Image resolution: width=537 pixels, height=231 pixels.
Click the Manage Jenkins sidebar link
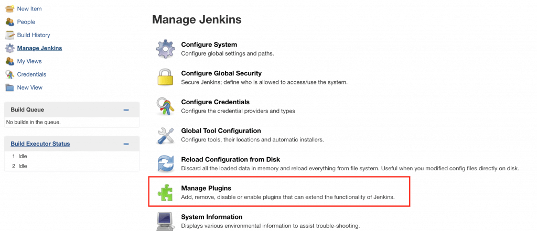click(39, 48)
